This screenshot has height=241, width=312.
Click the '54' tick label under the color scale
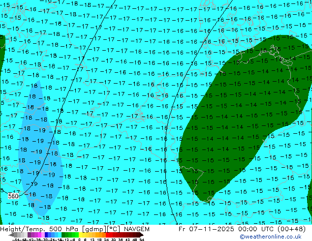141,240
